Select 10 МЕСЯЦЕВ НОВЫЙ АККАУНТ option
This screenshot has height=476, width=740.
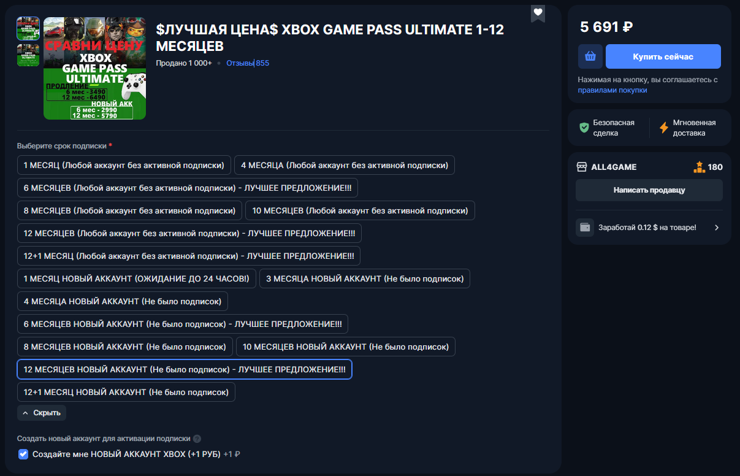(x=346, y=347)
